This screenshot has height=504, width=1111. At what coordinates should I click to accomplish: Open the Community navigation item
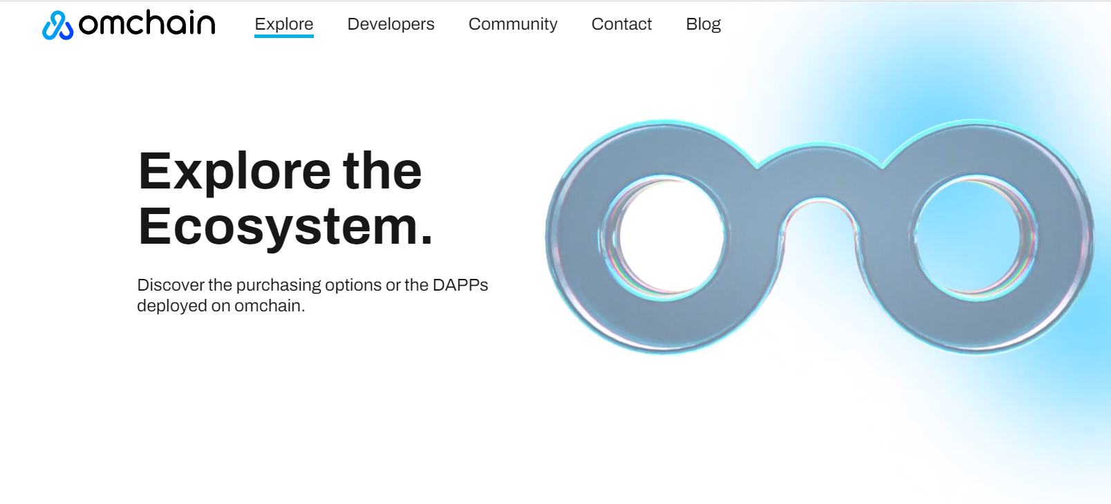pos(513,24)
